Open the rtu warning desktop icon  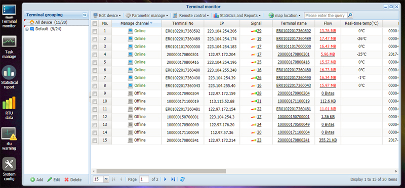9,139
